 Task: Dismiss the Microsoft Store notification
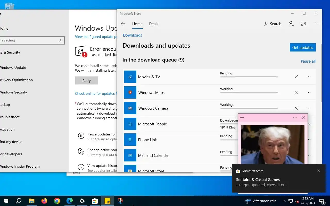coord(319,171)
